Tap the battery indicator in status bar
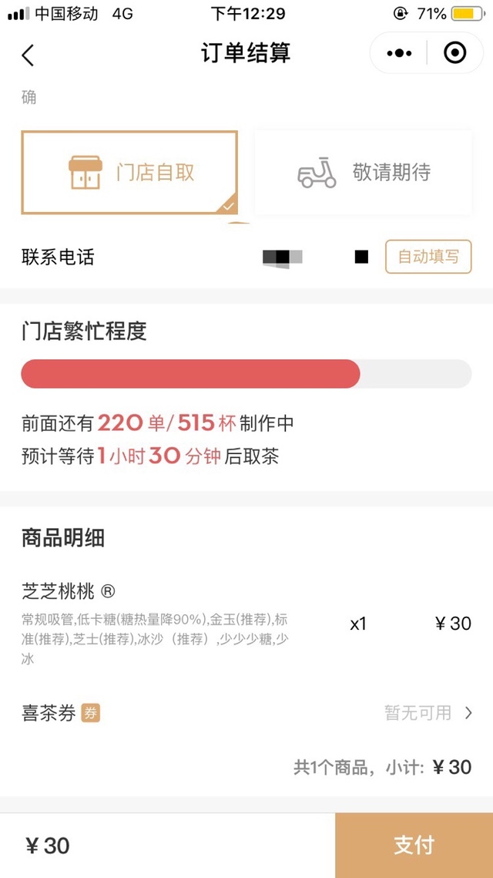 [468, 13]
